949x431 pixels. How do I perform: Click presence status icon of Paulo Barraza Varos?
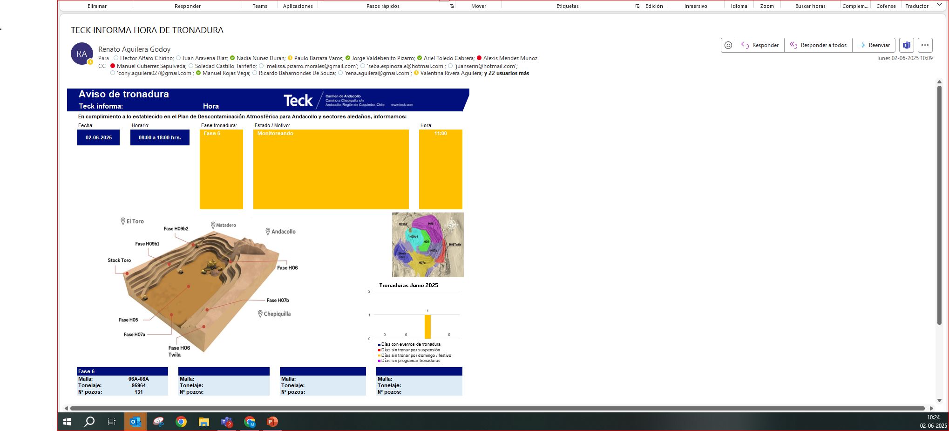290,58
